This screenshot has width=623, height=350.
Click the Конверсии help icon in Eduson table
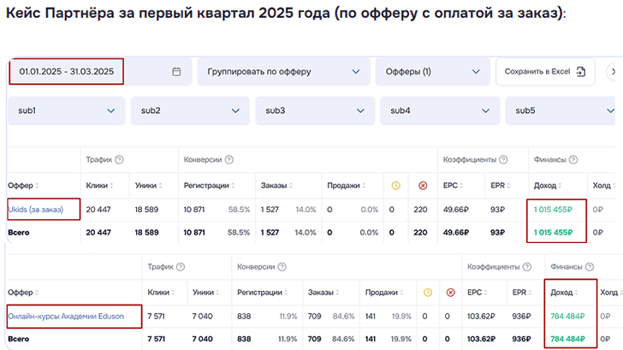[282, 267]
